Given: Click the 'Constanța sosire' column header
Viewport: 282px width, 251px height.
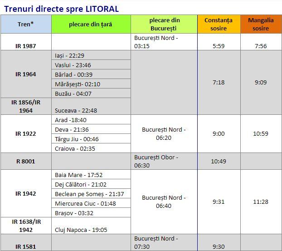Looking at the screenshot, I should (x=218, y=24).
